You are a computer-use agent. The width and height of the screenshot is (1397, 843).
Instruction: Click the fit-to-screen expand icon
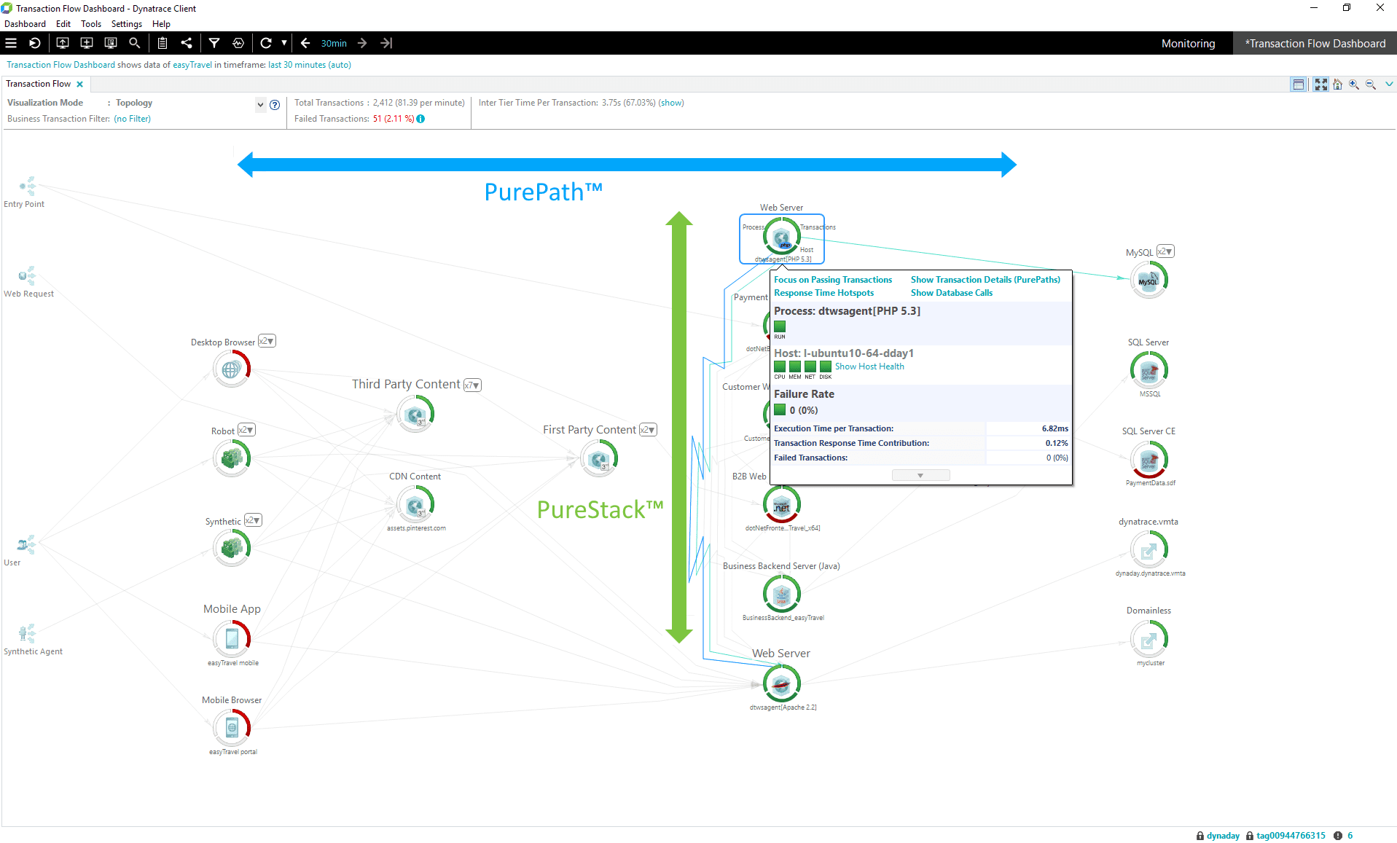(x=1320, y=85)
